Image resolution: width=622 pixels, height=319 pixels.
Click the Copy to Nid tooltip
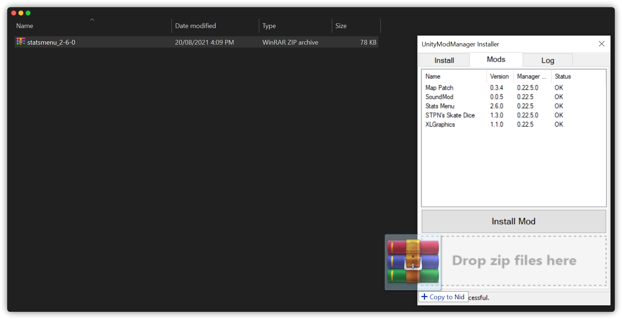[x=443, y=297]
